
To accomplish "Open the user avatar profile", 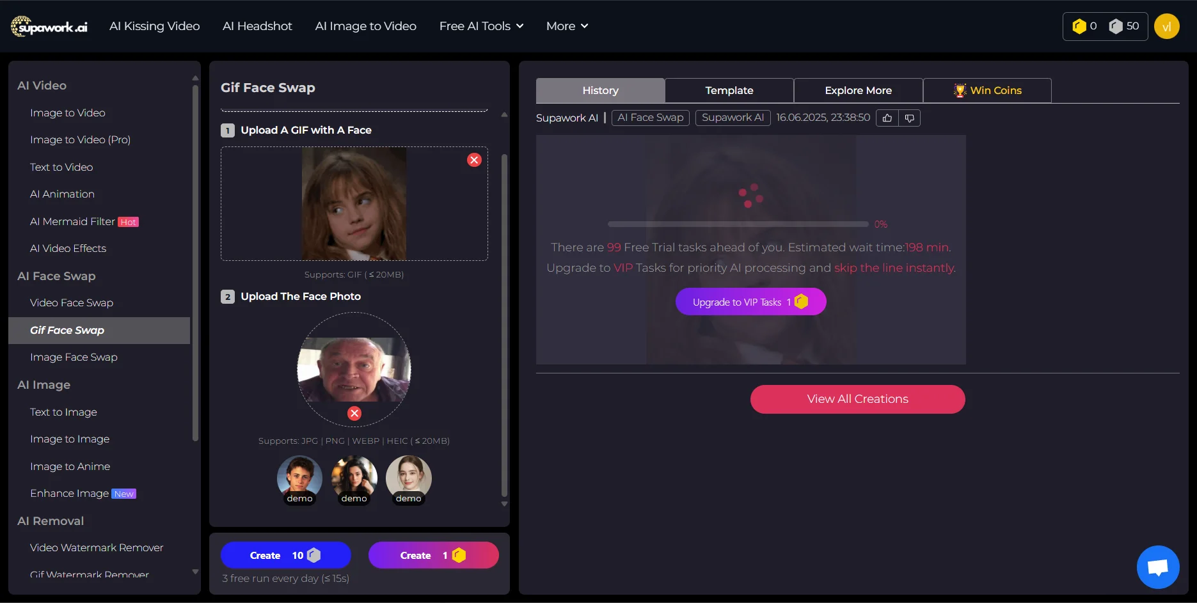I will (x=1167, y=26).
